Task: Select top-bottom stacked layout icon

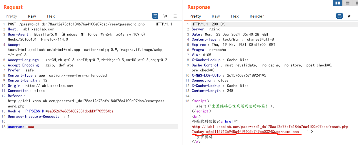Action: (347, 3)
